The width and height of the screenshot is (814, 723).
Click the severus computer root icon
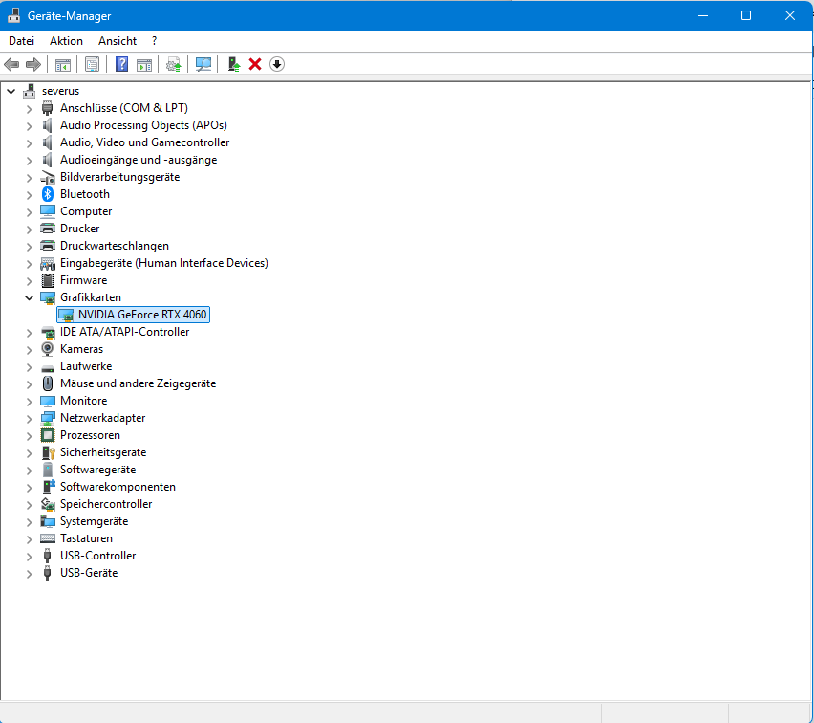(x=29, y=91)
